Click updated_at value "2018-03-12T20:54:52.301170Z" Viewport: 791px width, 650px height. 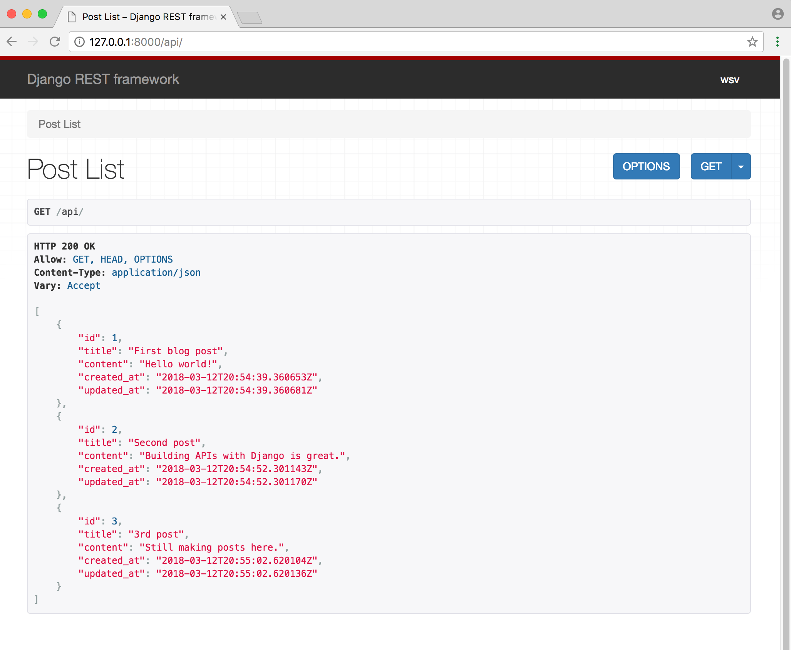tap(237, 482)
